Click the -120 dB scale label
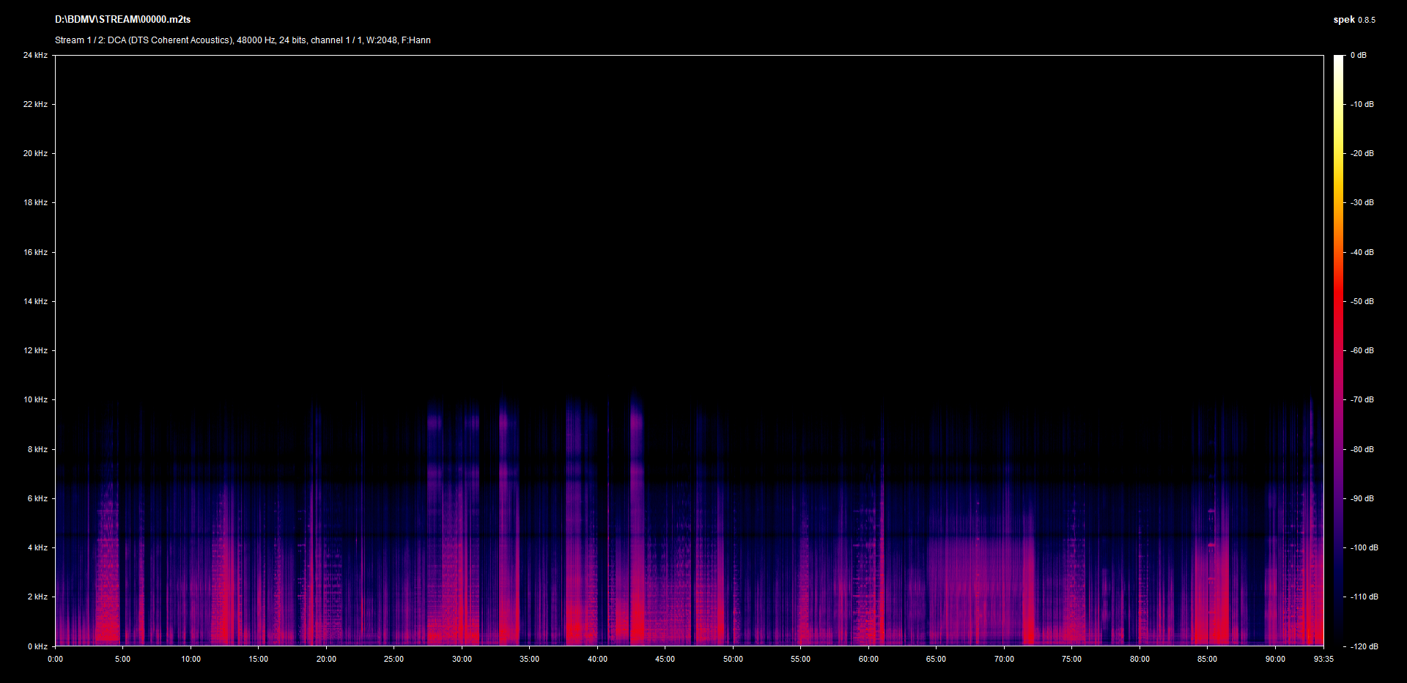Image resolution: width=1407 pixels, height=683 pixels. 1364,646
